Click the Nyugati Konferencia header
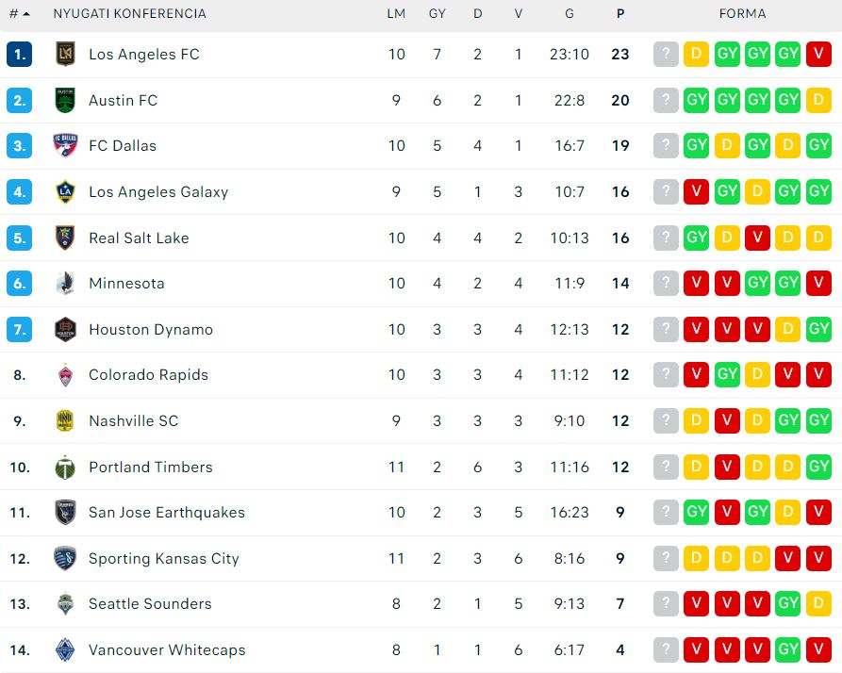 coord(129,13)
